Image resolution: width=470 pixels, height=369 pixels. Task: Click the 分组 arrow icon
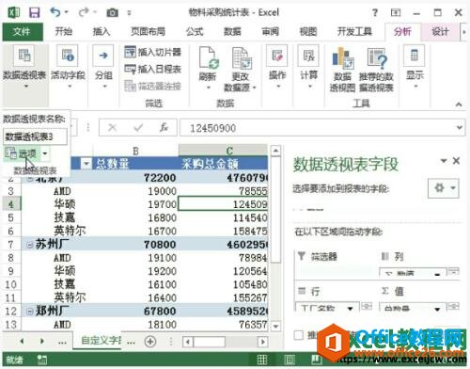pyautogui.click(x=103, y=56)
